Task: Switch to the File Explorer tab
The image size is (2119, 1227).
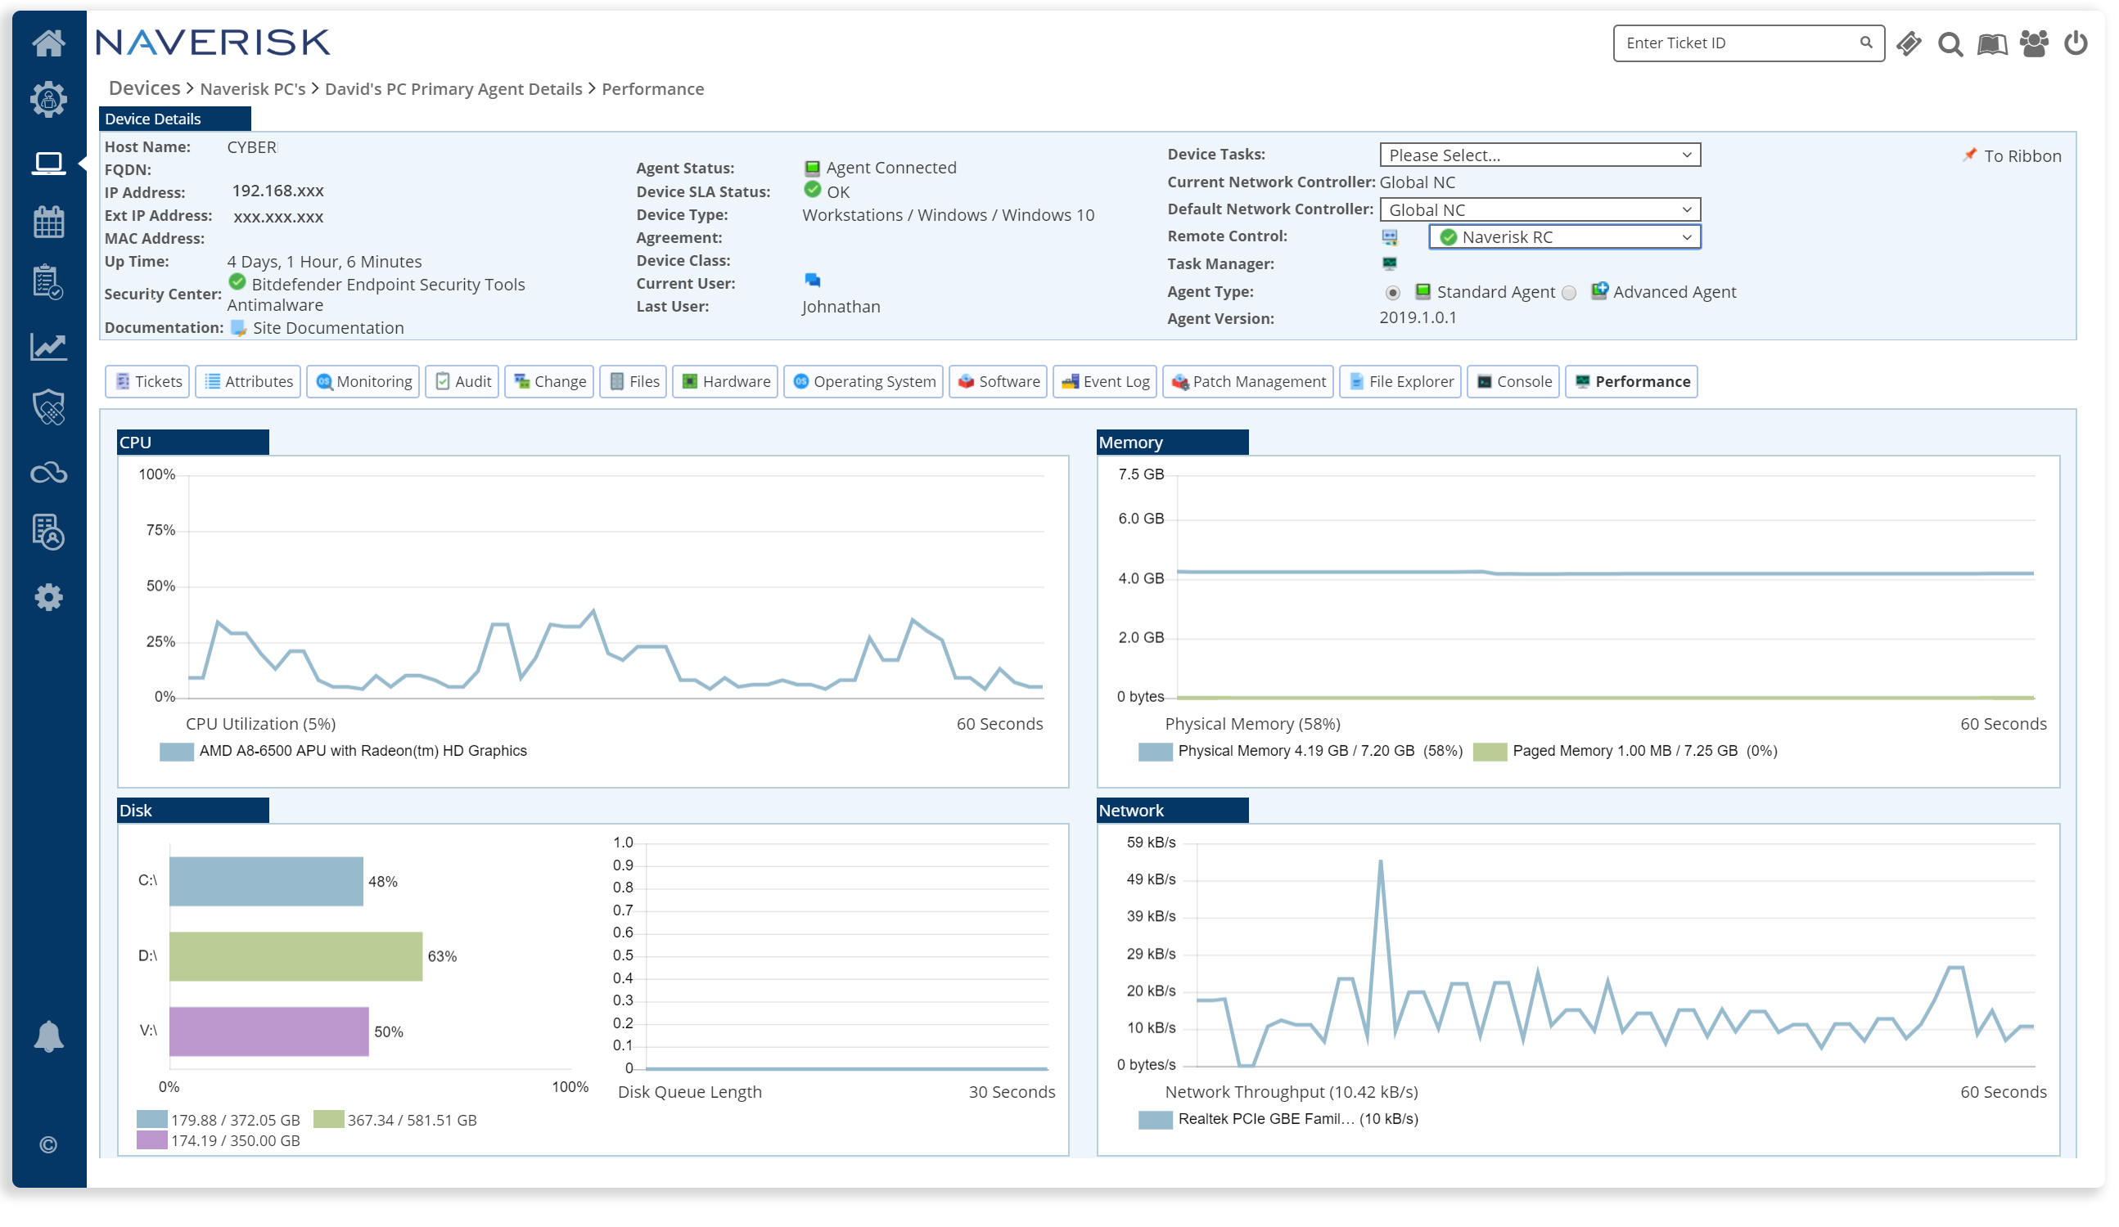Action: point(1400,381)
